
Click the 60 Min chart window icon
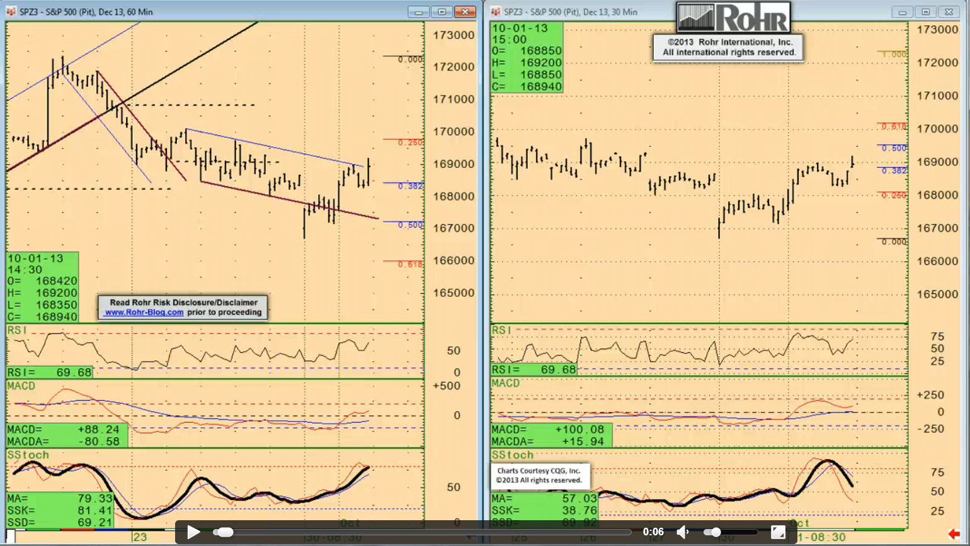[11, 11]
